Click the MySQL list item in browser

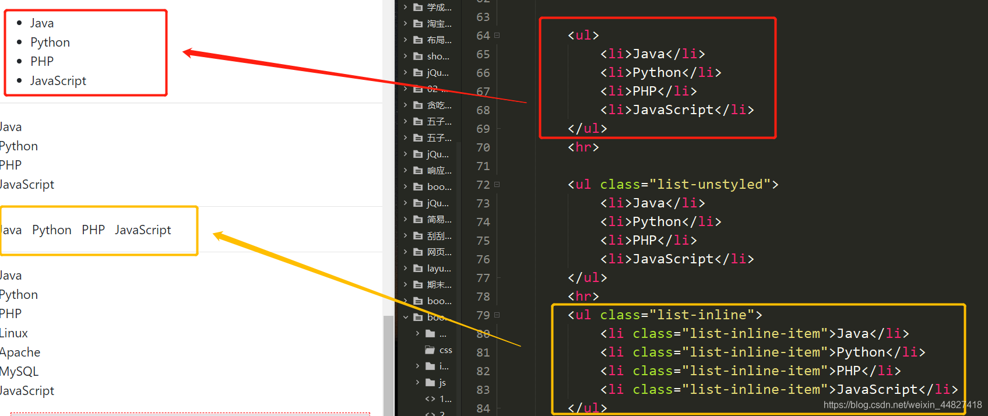(x=19, y=372)
